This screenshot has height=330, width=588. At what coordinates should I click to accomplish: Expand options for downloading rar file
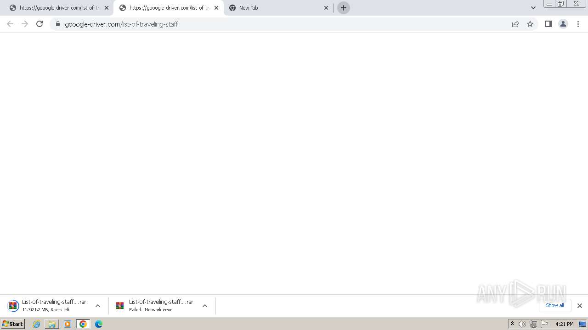(x=98, y=306)
